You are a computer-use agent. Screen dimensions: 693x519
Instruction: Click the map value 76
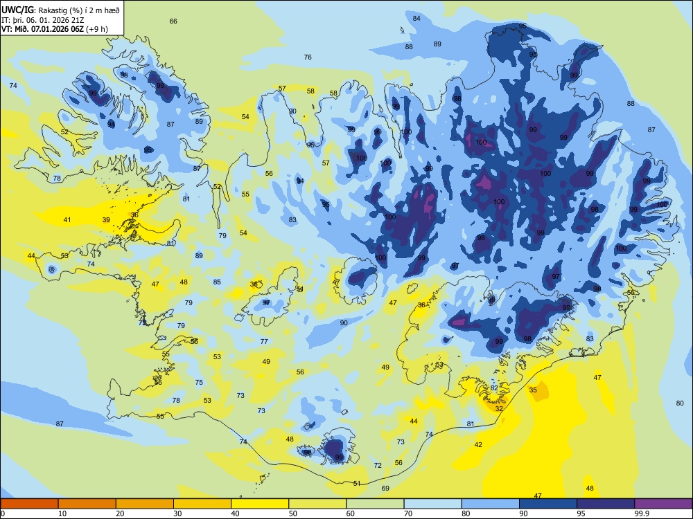tap(308, 57)
